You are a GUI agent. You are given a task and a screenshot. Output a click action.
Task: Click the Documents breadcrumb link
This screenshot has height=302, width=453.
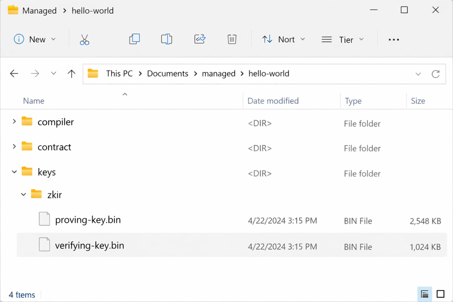click(x=167, y=74)
